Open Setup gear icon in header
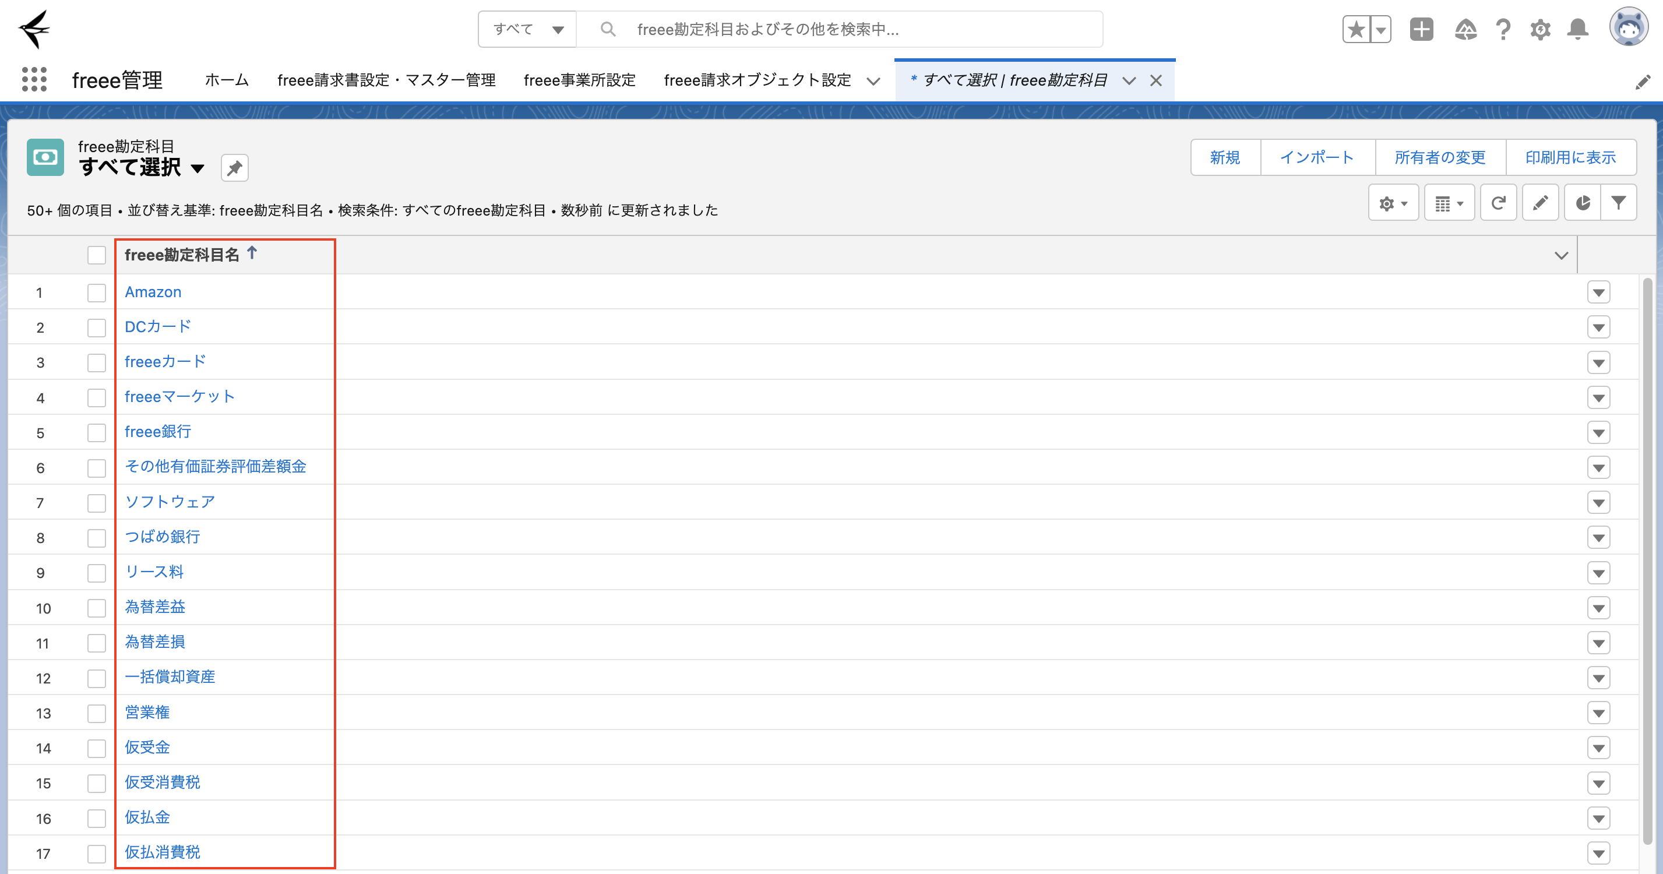1663x874 pixels. click(x=1540, y=29)
